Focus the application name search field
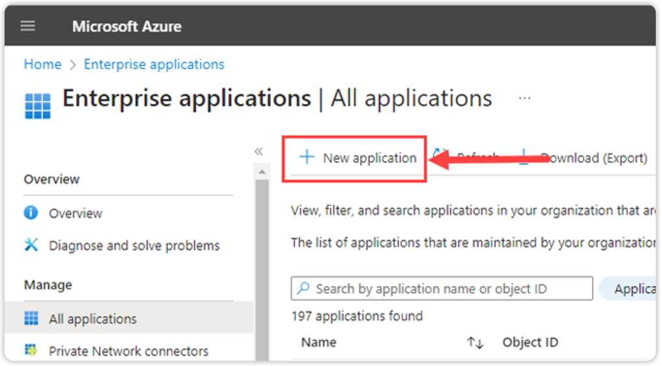The height and width of the screenshot is (366, 661). (x=442, y=289)
